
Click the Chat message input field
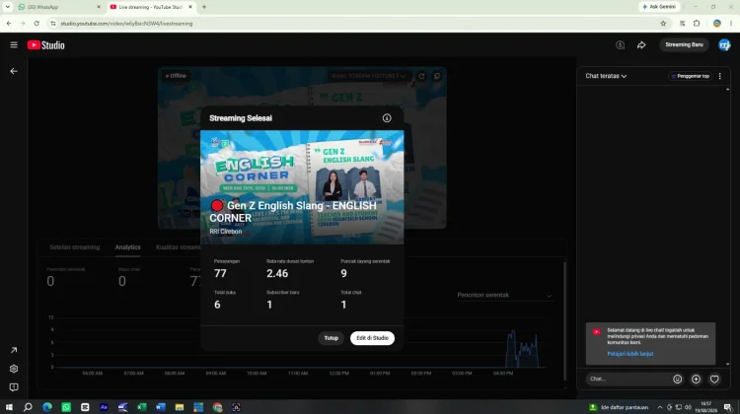628,379
